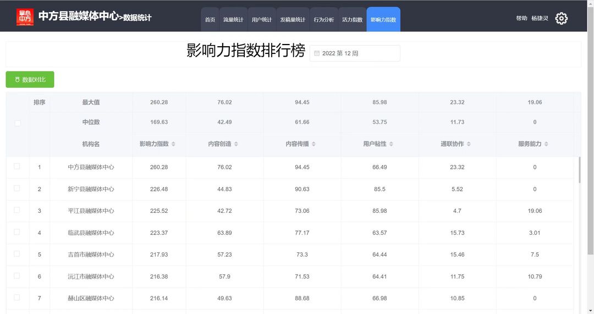Click the 沅江市融媒体中心 name cell
The height and width of the screenshot is (314, 594).
(91, 277)
